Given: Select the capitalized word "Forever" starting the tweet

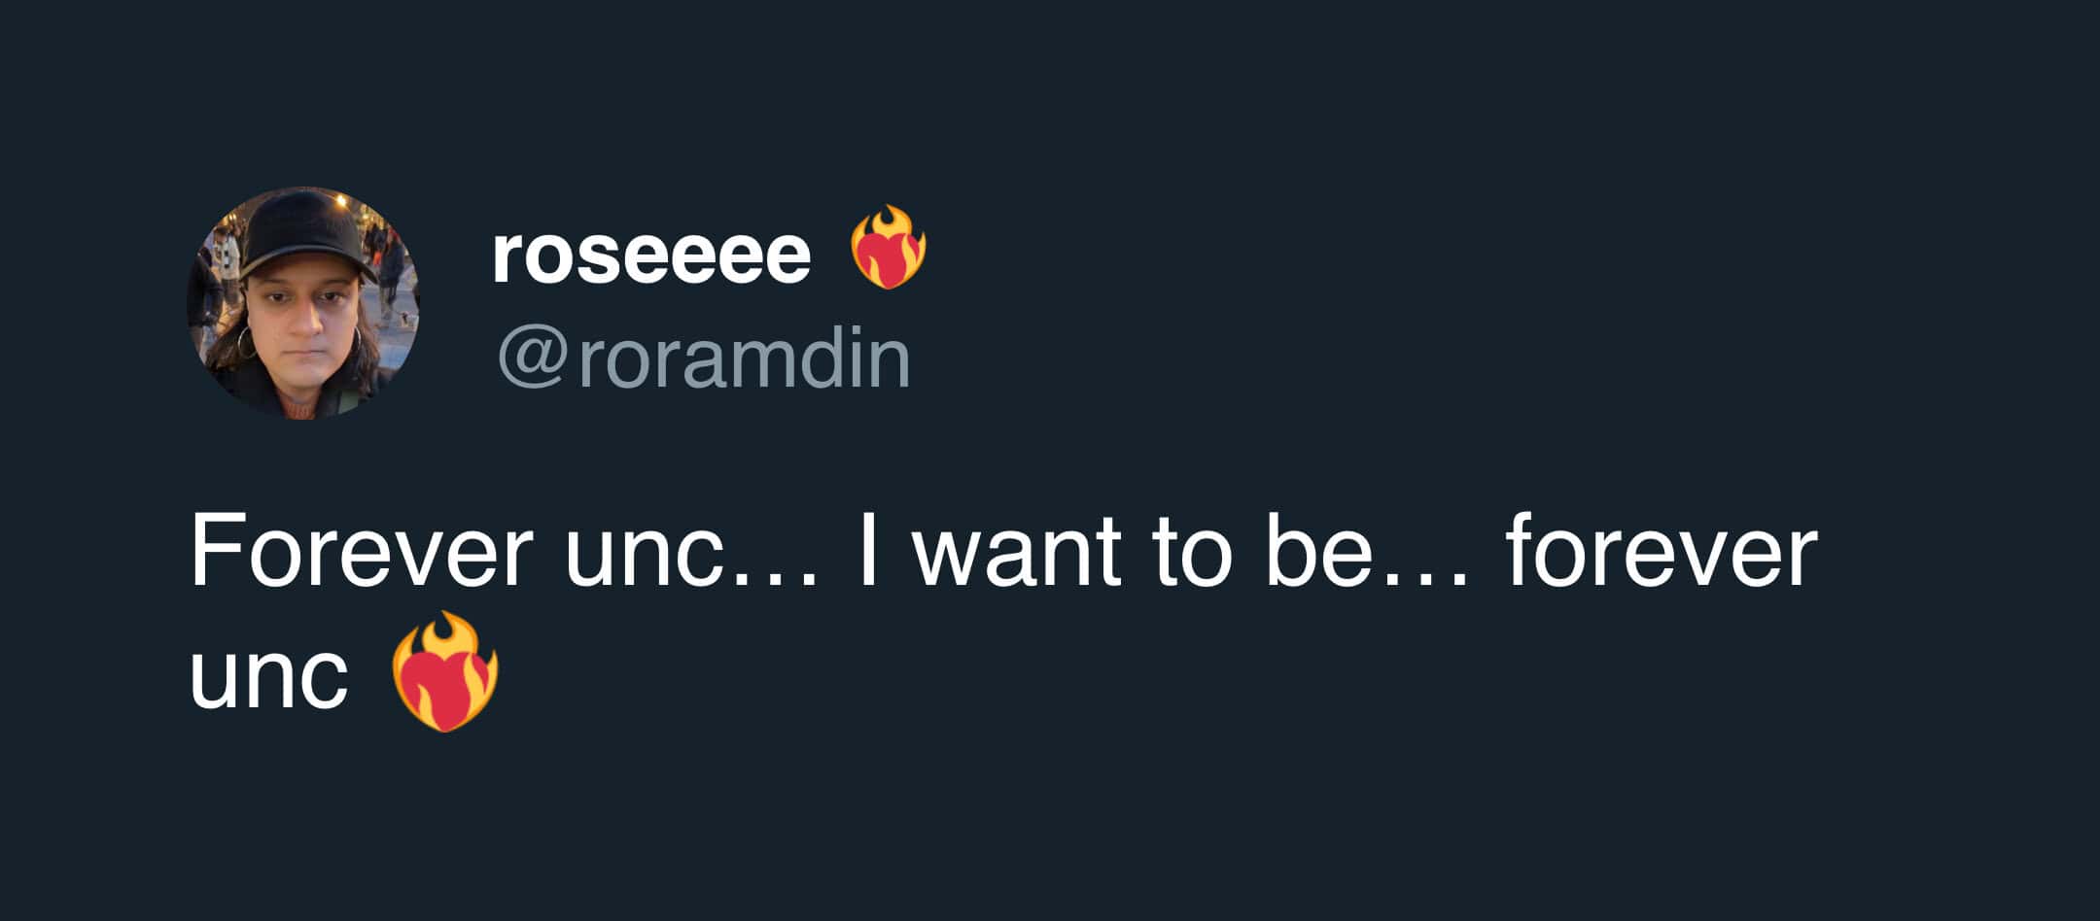Looking at the screenshot, I should (361, 552).
